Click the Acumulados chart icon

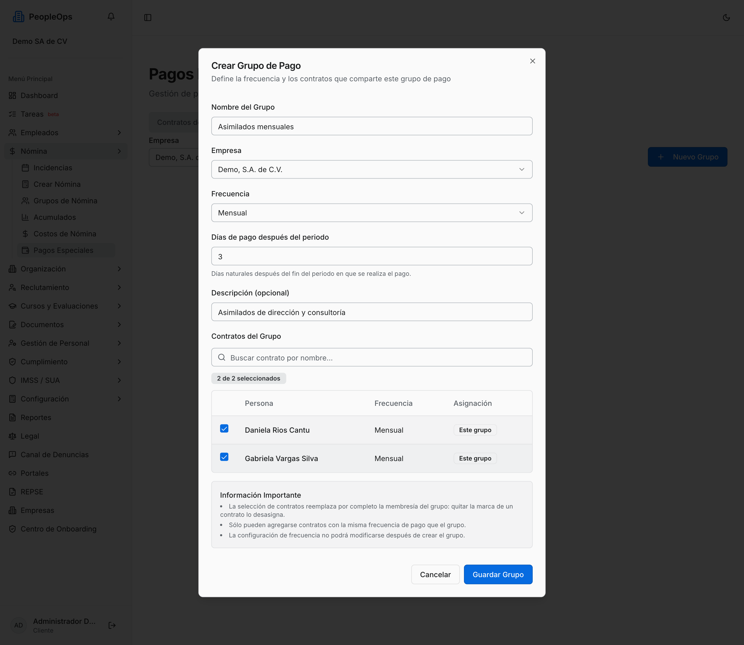(x=25, y=217)
